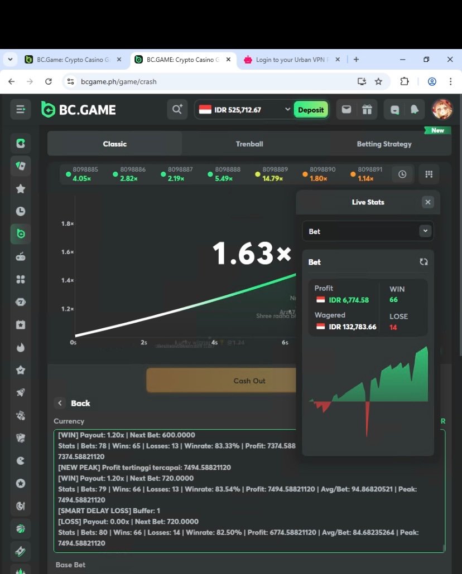Click the install app icon in address bar
This screenshot has width=462, height=574.
pyautogui.click(x=362, y=81)
